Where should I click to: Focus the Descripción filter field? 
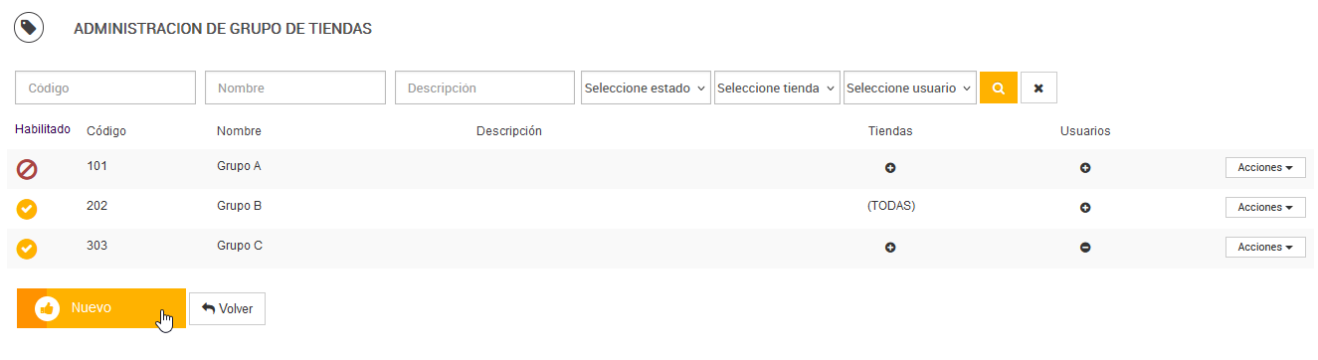[x=485, y=88]
